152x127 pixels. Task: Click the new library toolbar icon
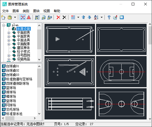pyautogui.click(x=3, y=17)
